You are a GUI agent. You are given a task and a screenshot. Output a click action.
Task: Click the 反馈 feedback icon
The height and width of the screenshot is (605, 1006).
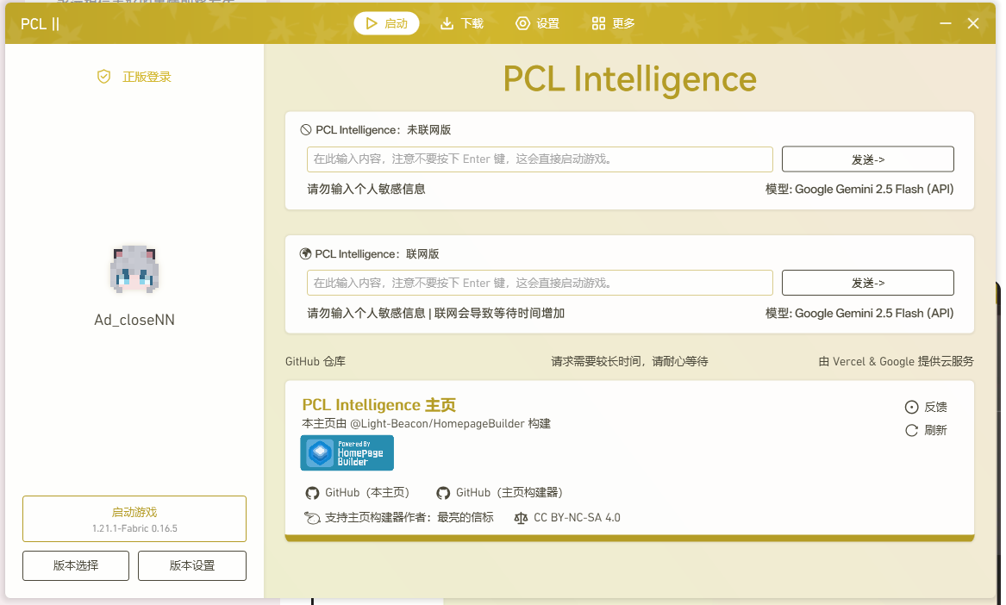click(910, 407)
